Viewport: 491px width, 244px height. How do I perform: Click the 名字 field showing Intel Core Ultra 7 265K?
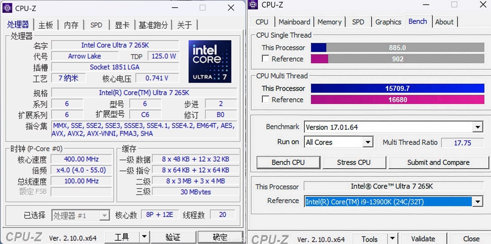115,45
